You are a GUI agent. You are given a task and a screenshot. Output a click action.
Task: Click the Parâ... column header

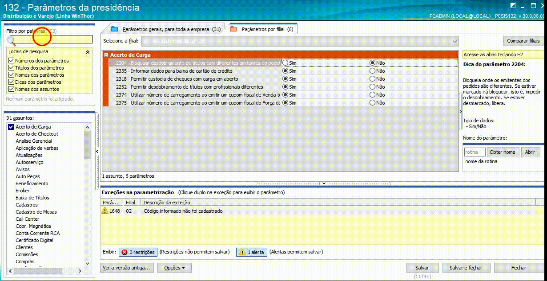[x=112, y=203]
